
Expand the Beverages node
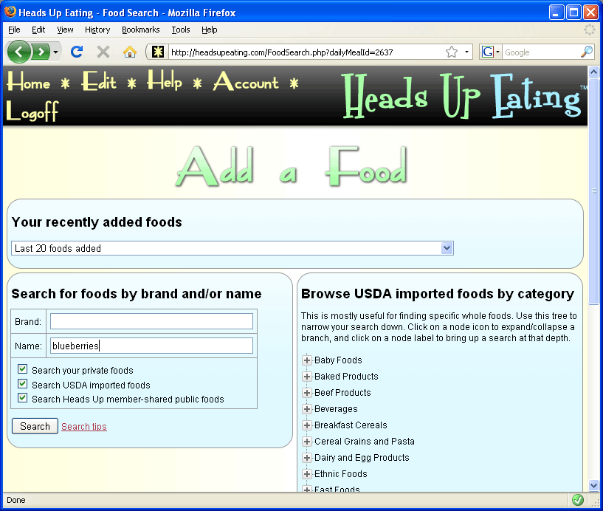pos(307,408)
